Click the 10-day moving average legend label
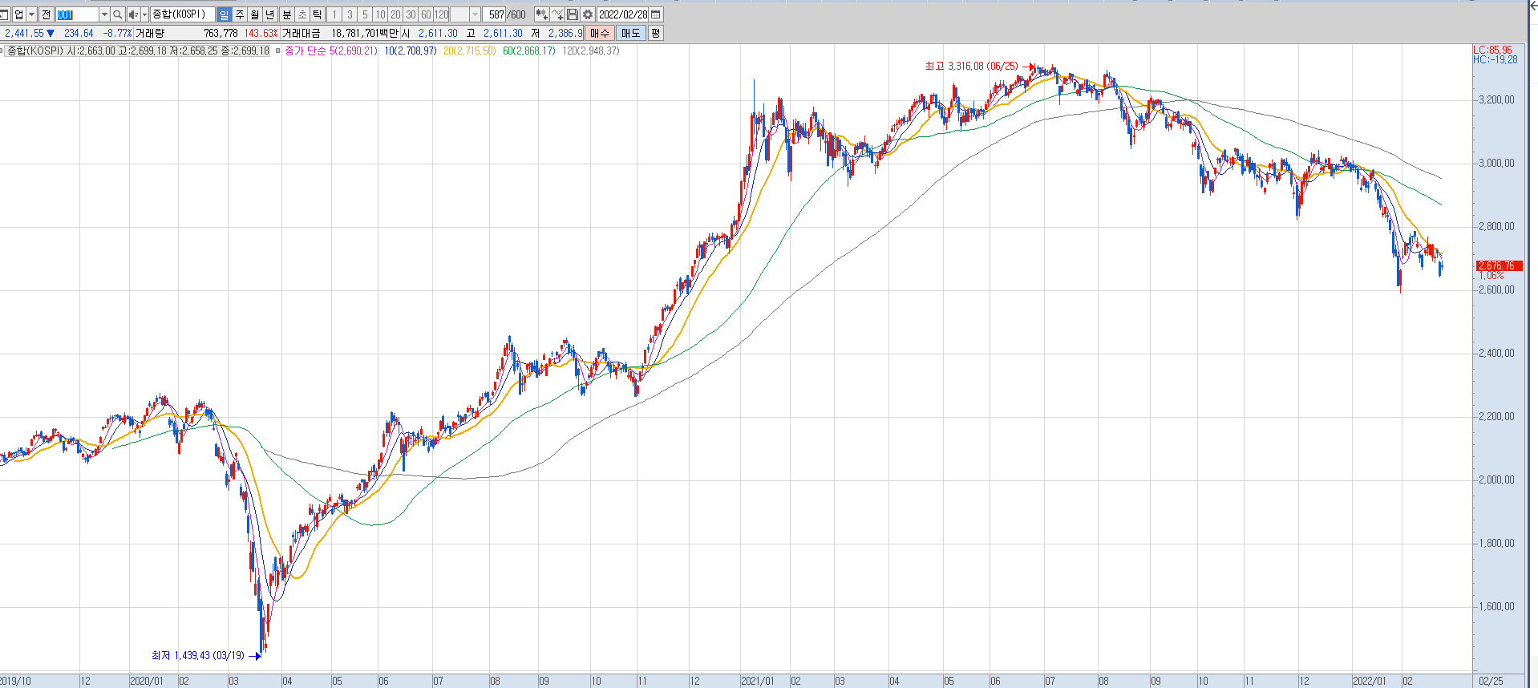 [x=411, y=51]
